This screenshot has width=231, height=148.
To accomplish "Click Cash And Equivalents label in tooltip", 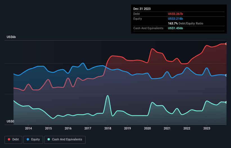I will tap(148, 28).
